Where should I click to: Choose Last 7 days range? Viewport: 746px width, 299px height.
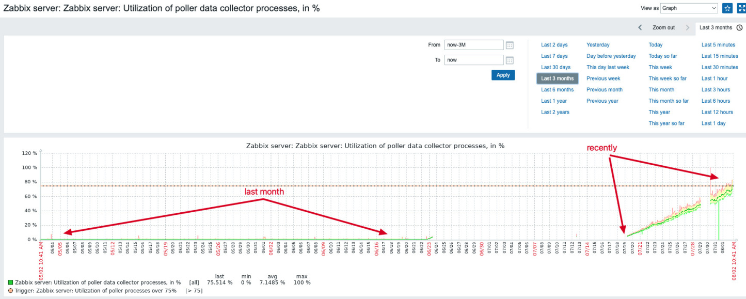[x=554, y=56]
